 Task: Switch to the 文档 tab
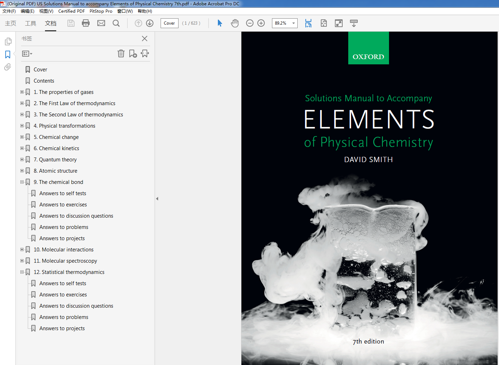coord(51,23)
